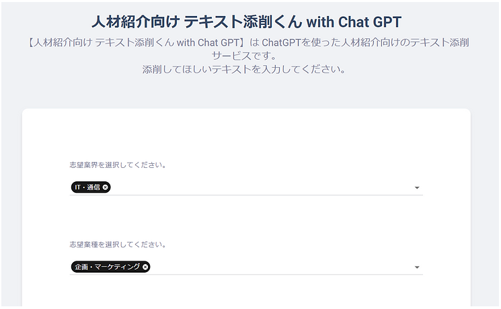This screenshot has width=501, height=309.
Task: Click the 人材紹介向け heading text
Action: (134, 19)
